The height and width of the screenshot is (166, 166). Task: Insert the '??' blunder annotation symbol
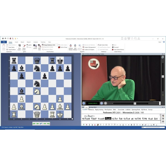tap(115, 125)
